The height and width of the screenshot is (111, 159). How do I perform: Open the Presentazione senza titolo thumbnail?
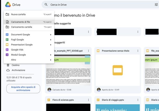[x=118, y=70]
